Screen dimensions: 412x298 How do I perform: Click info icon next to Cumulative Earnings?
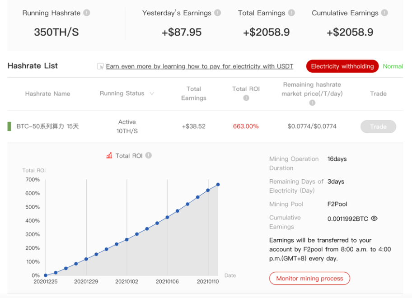click(384, 13)
